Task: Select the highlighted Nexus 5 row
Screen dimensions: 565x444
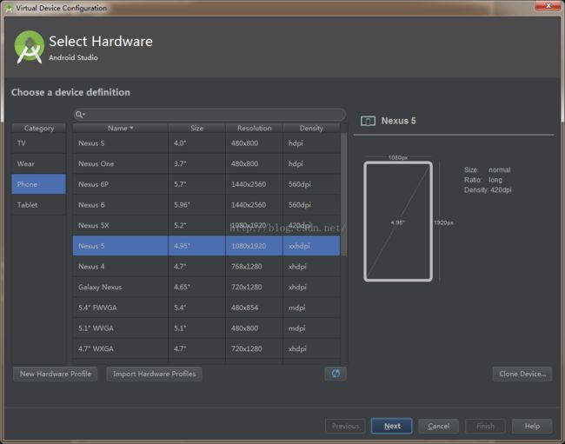Action: coord(206,246)
